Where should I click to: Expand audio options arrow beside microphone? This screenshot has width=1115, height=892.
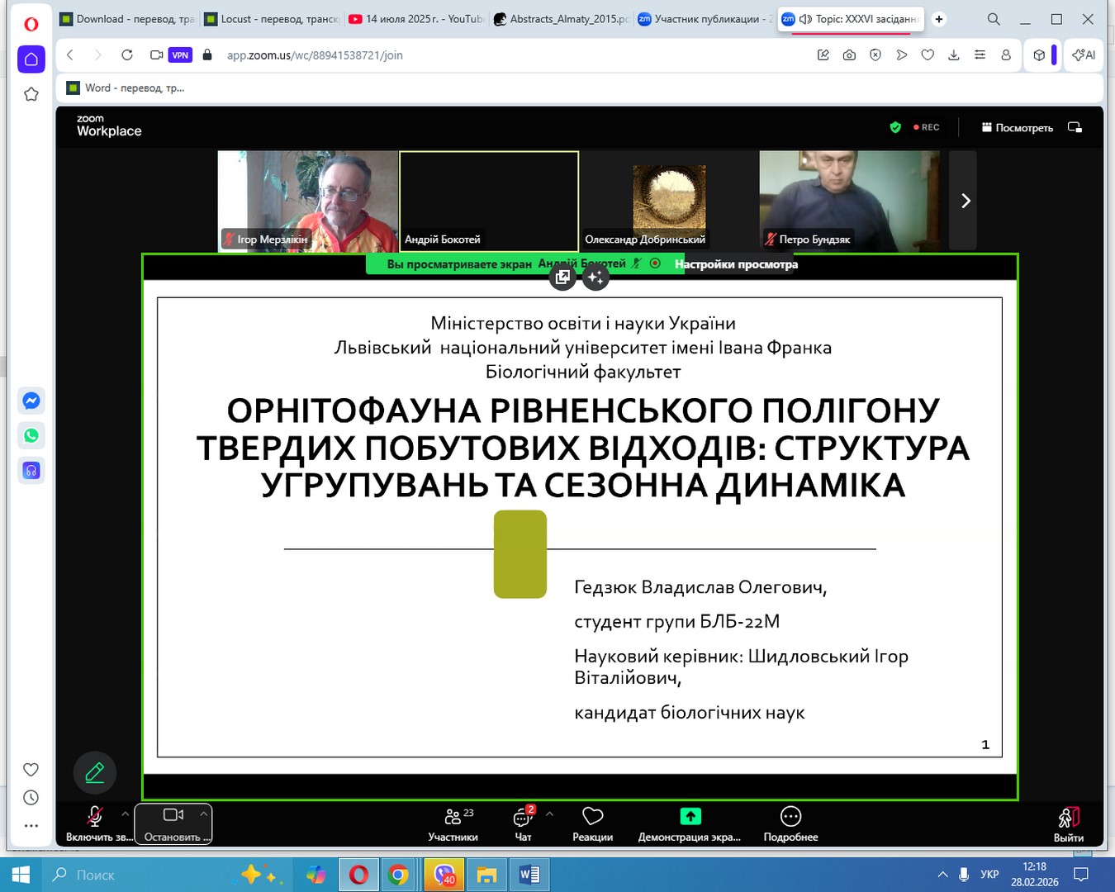click(x=126, y=814)
